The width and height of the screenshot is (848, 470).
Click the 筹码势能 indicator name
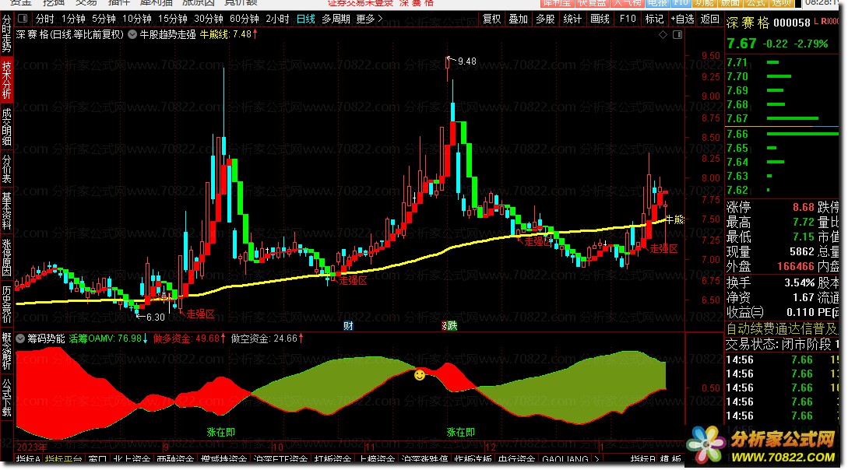(x=46, y=338)
